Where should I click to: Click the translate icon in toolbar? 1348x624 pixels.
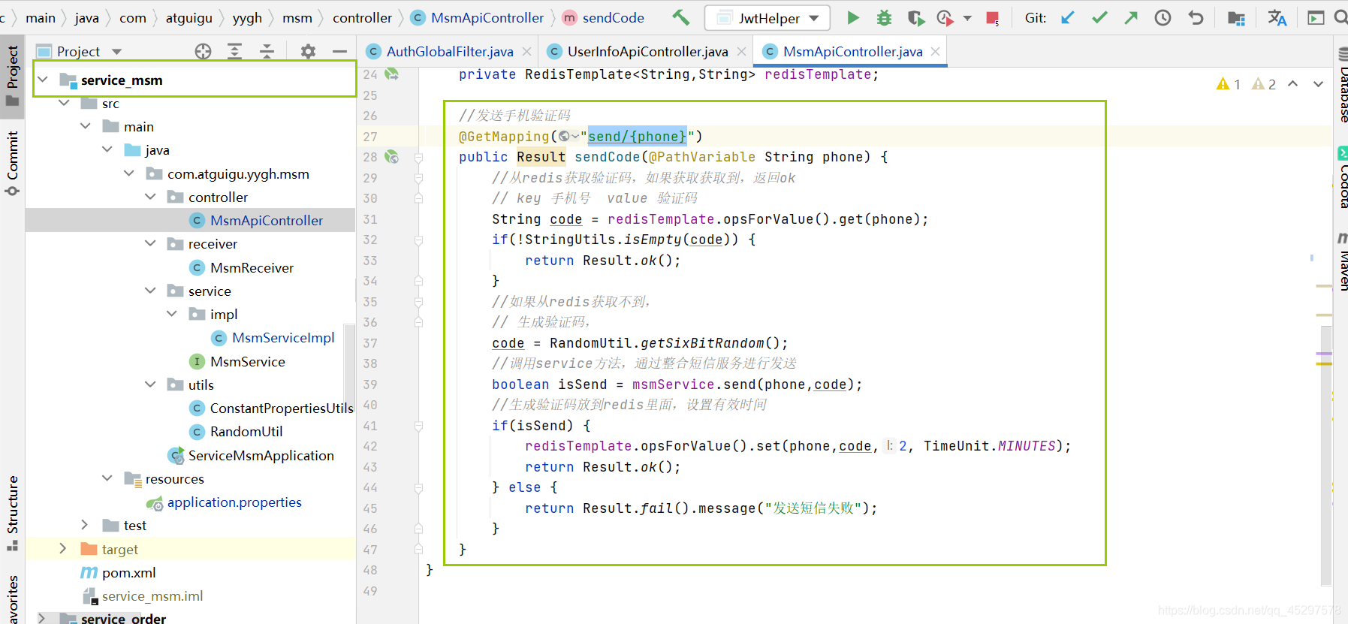point(1277,17)
